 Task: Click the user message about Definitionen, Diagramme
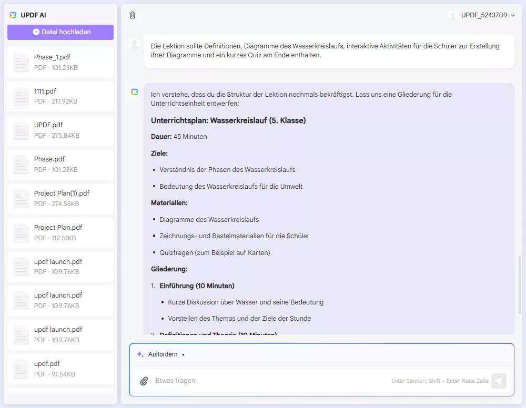click(x=329, y=51)
